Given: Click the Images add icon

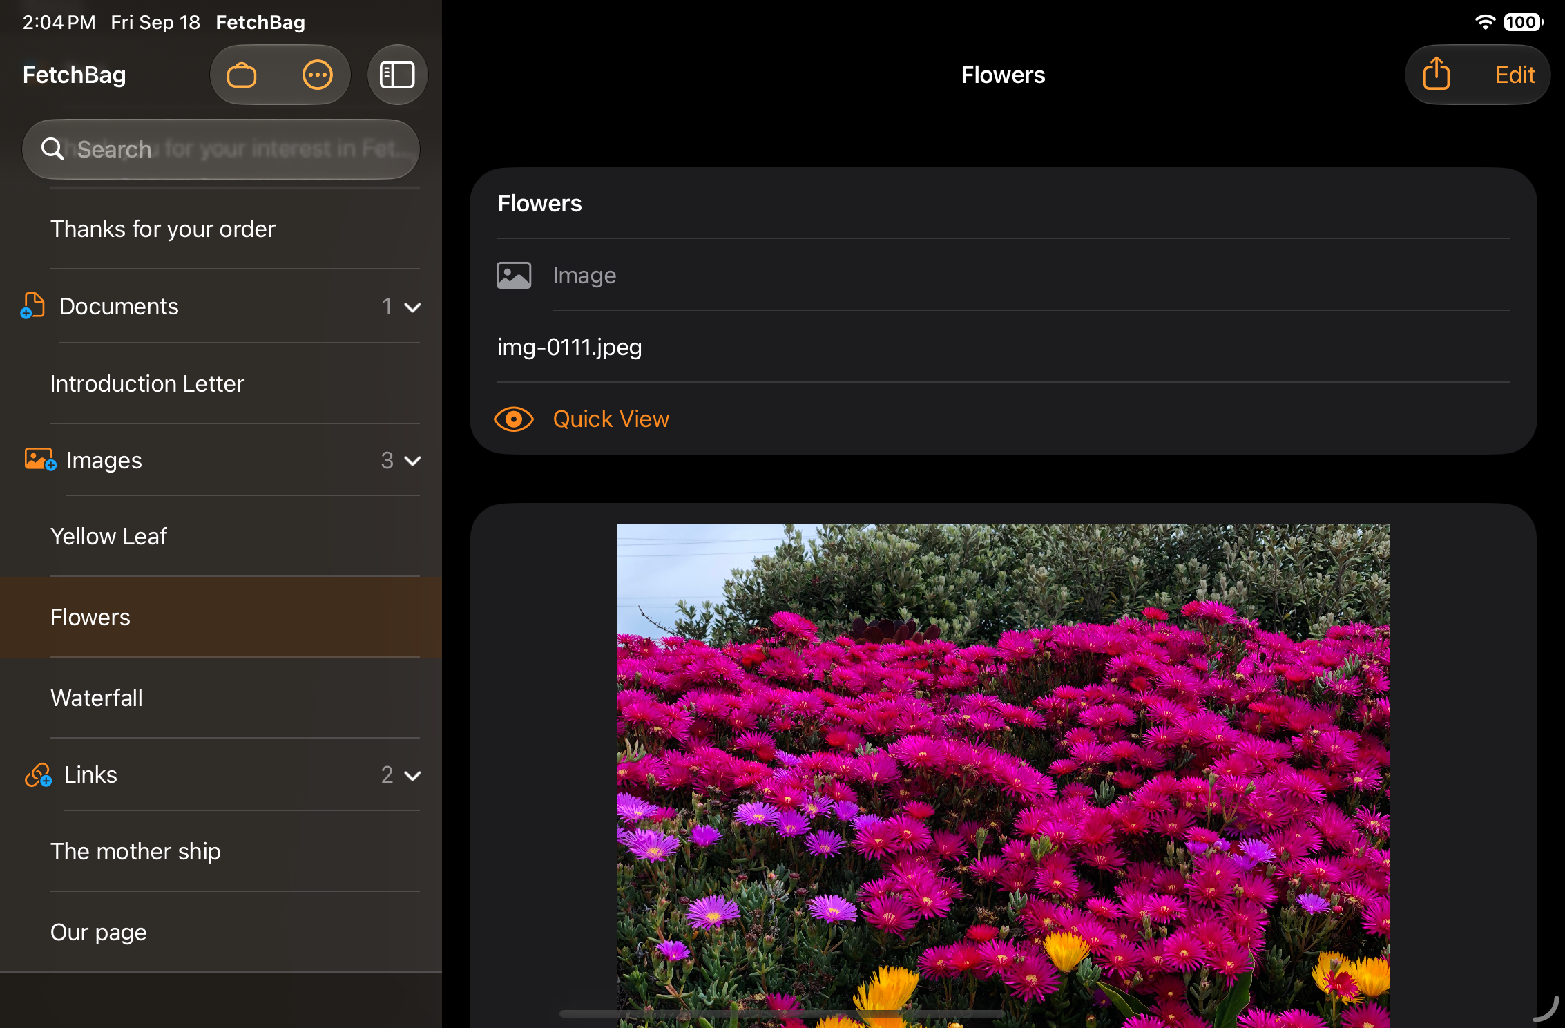Looking at the screenshot, I should pyautogui.click(x=40, y=459).
